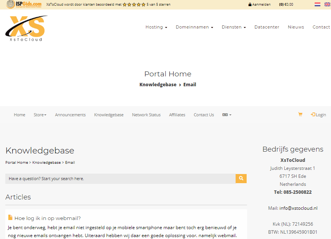Select Home in portal navigation
The width and height of the screenshot is (331, 239).
click(19, 115)
